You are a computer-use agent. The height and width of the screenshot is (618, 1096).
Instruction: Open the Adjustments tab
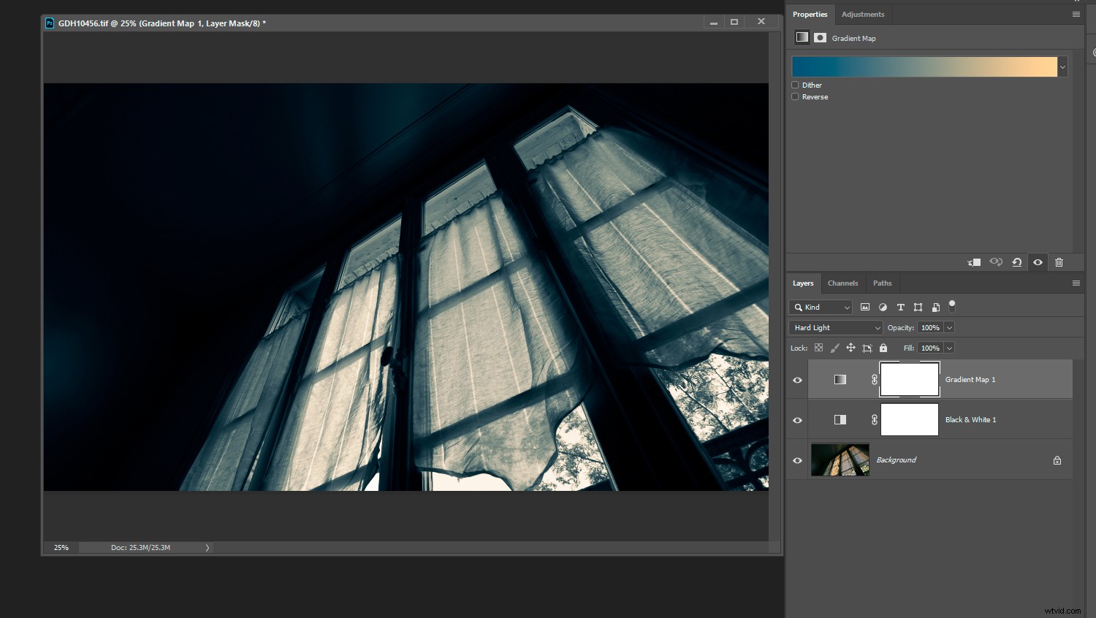[x=863, y=14]
